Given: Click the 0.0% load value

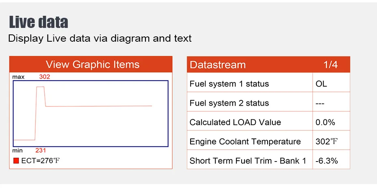Looking at the screenshot, I should pos(325,122).
